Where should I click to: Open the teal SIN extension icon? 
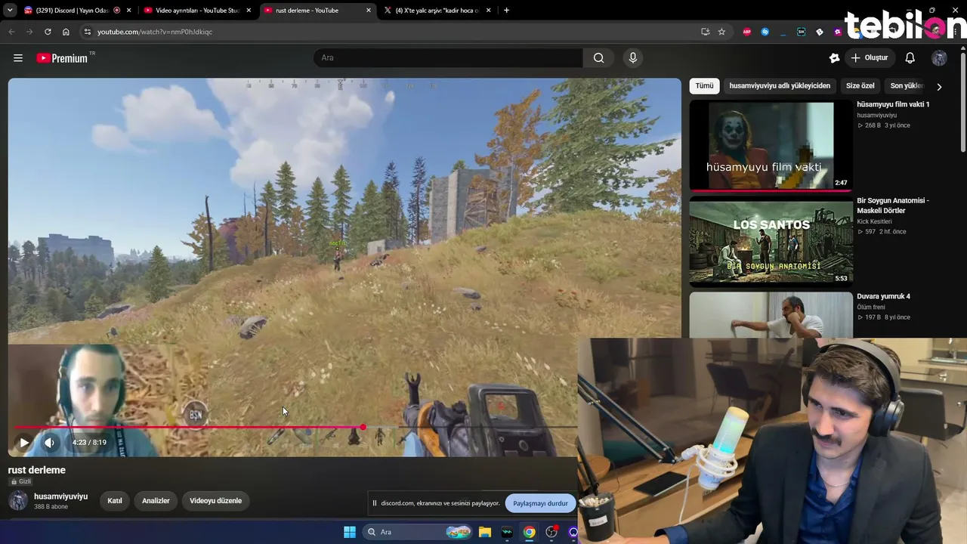[x=801, y=32]
